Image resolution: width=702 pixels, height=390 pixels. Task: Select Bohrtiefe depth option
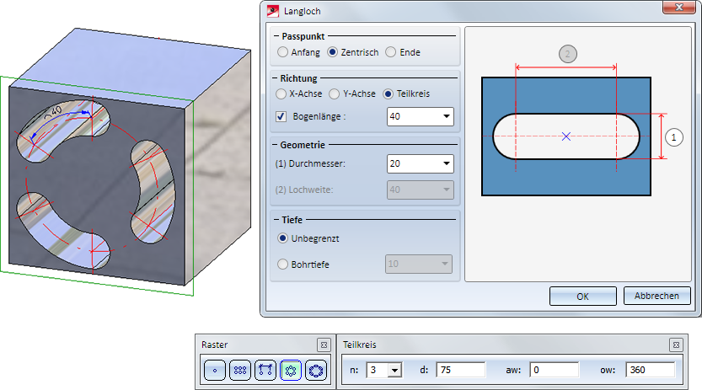click(282, 264)
